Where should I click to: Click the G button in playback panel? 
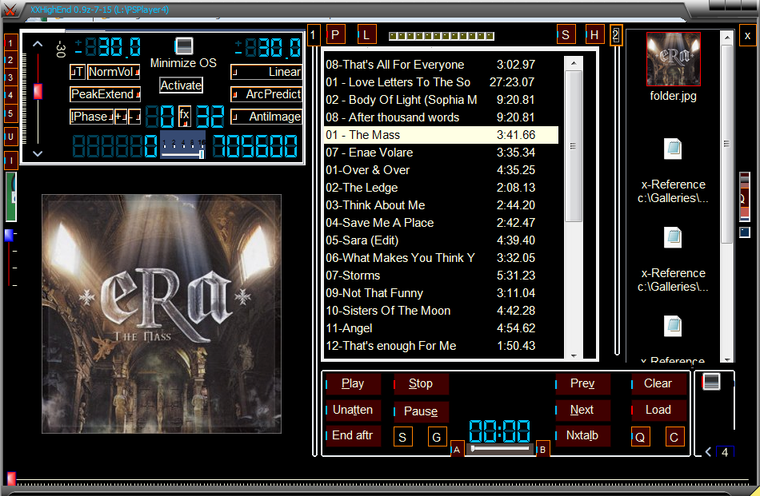(x=436, y=437)
